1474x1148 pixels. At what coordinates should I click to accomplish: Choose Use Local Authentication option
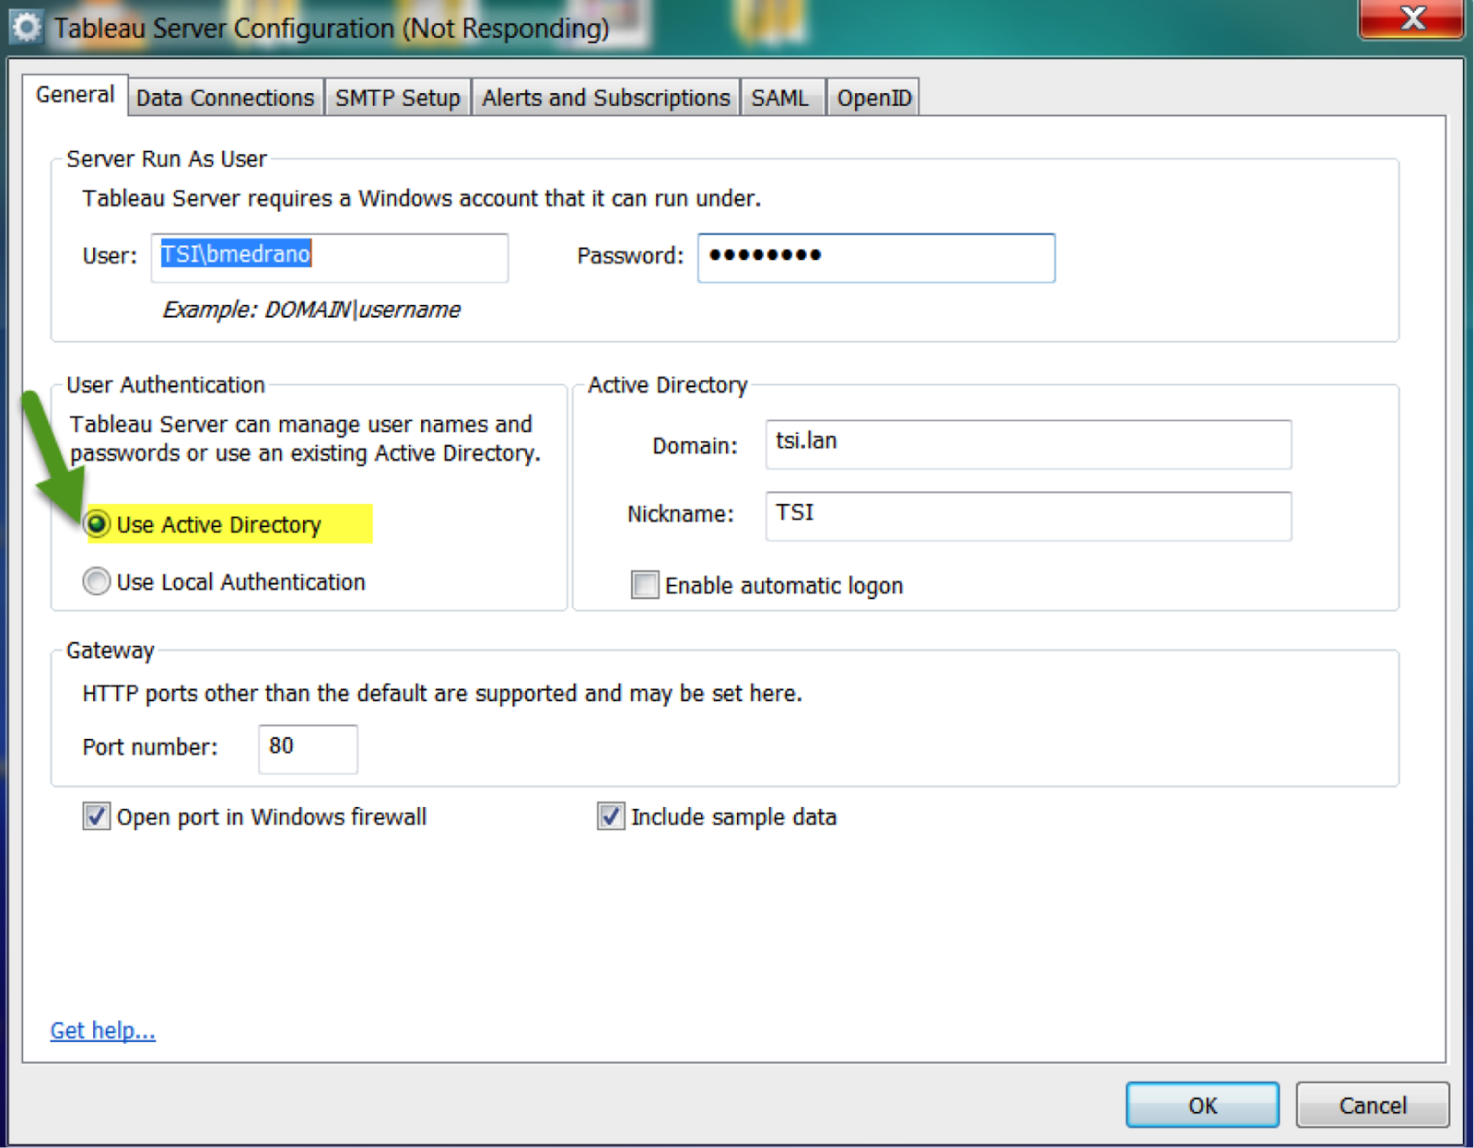pyautogui.click(x=97, y=581)
